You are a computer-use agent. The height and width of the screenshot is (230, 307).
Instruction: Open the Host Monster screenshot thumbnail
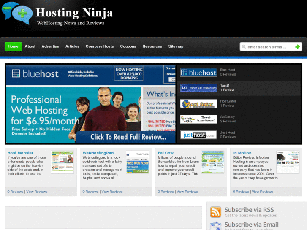62,162
